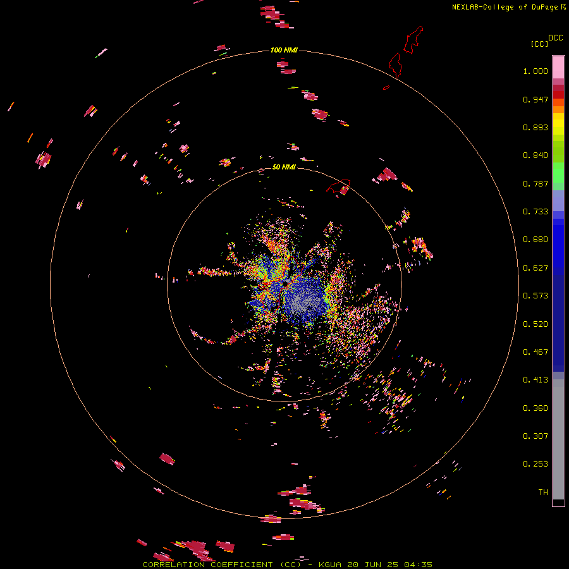Click the 0.680 scale value

pos(535,240)
